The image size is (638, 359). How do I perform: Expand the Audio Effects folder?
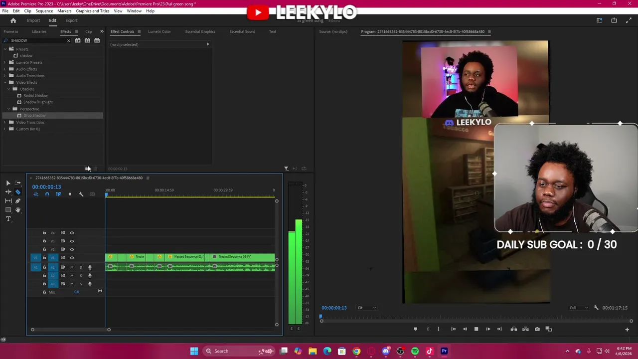[4, 69]
